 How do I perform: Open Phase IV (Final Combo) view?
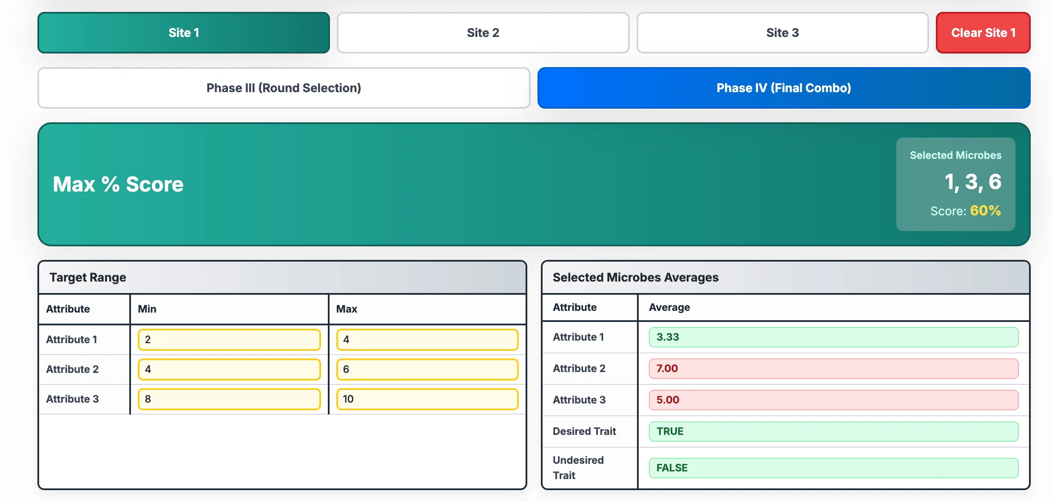783,88
